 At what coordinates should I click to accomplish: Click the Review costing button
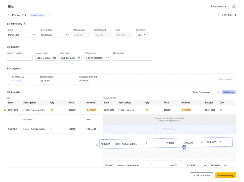coord(226,175)
